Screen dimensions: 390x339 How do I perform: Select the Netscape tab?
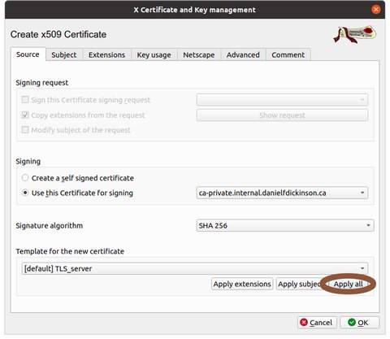199,54
